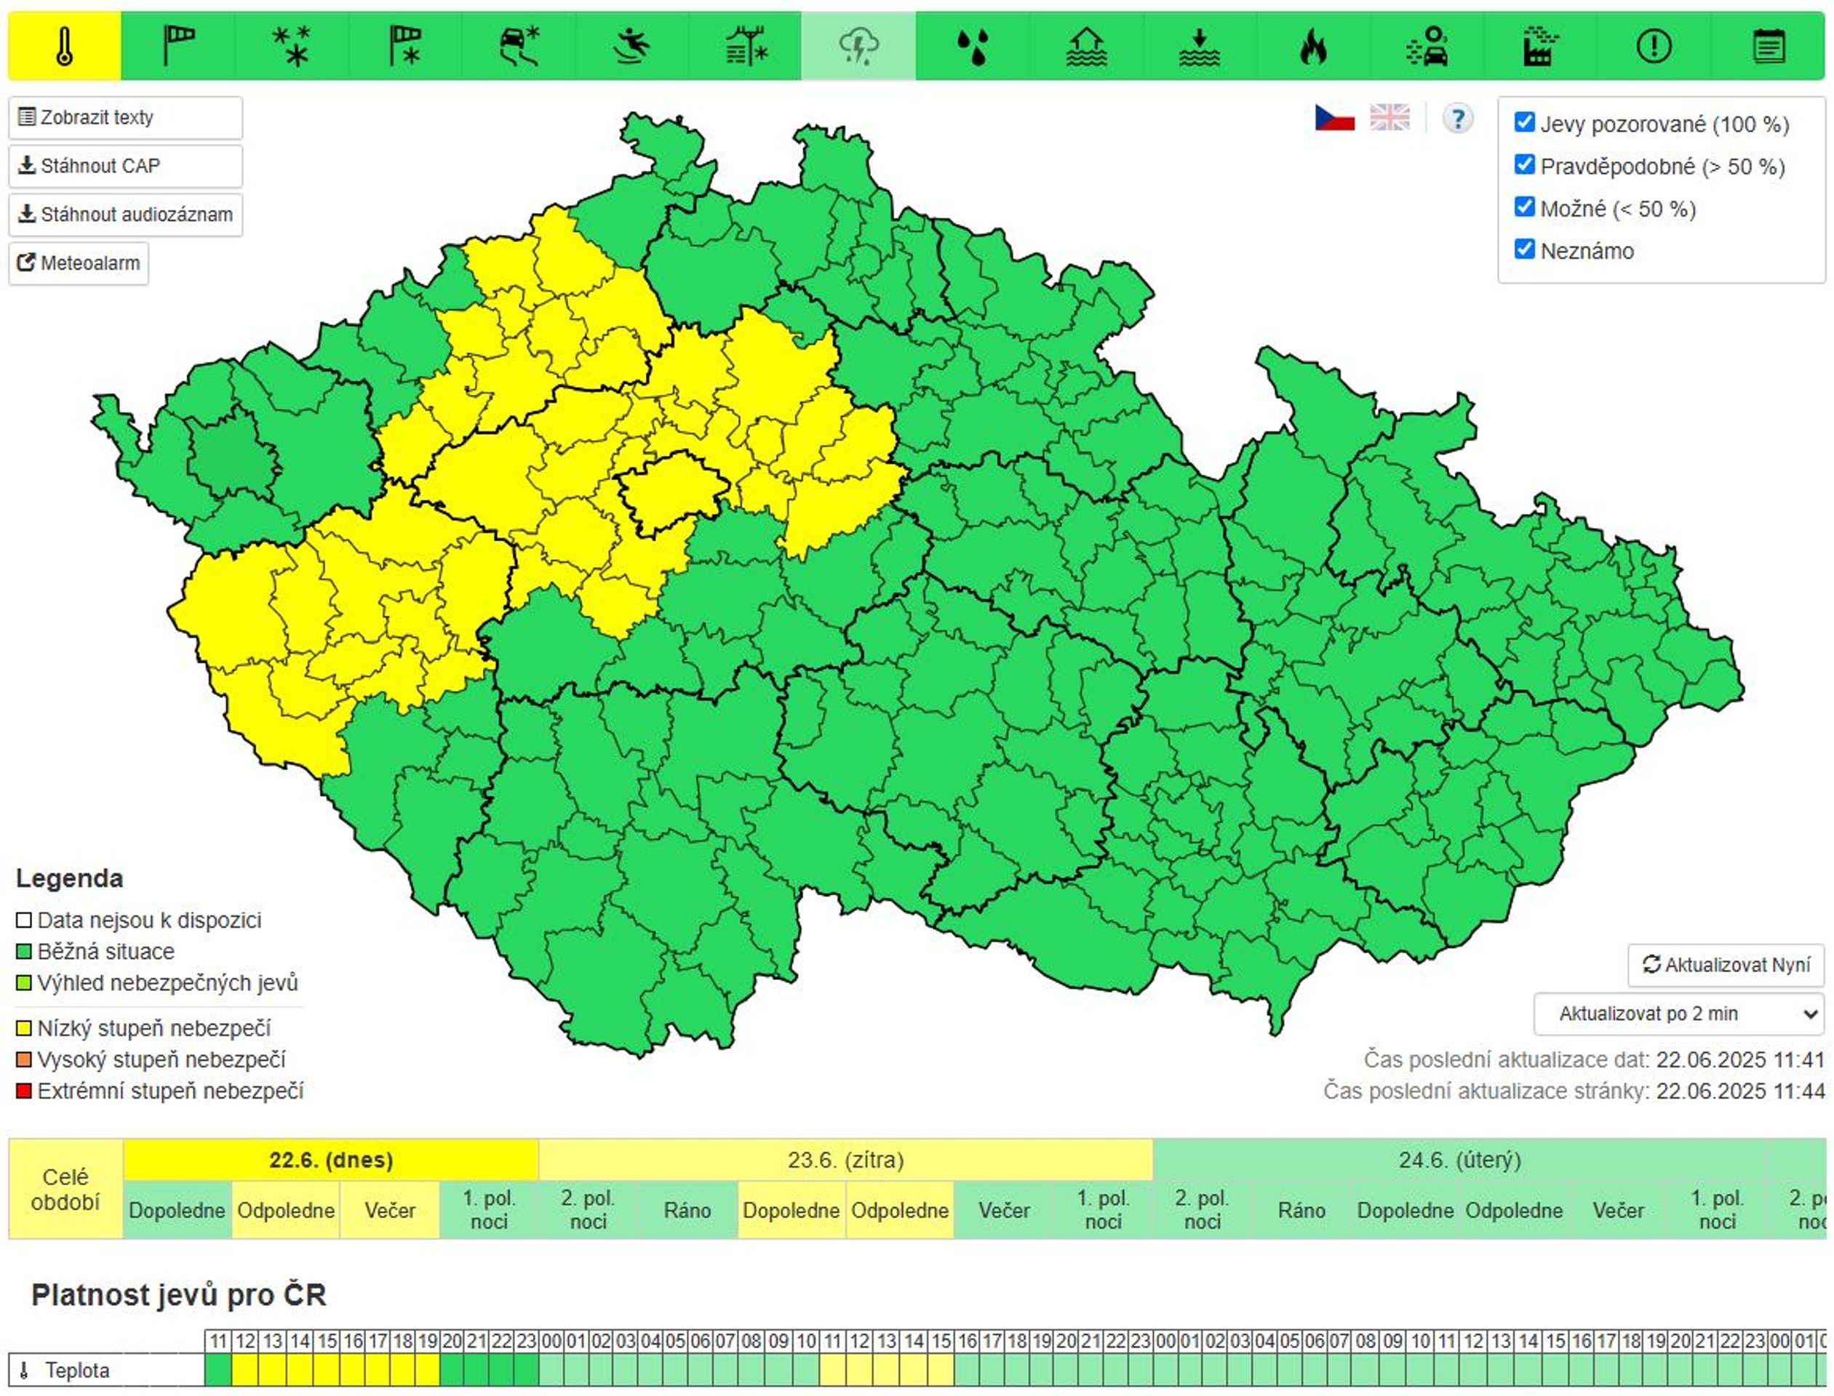Toggle Jevy pozorované (100 %) checkbox

1524,122
